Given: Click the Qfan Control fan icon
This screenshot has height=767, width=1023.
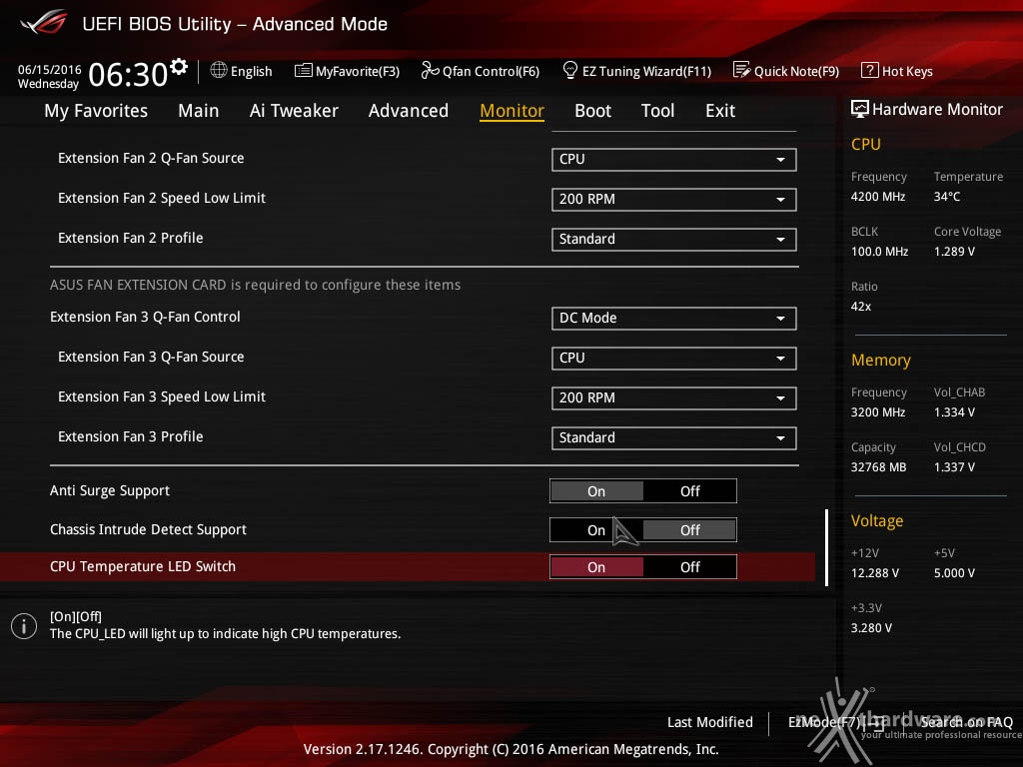Looking at the screenshot, I should tap(430, 70).
